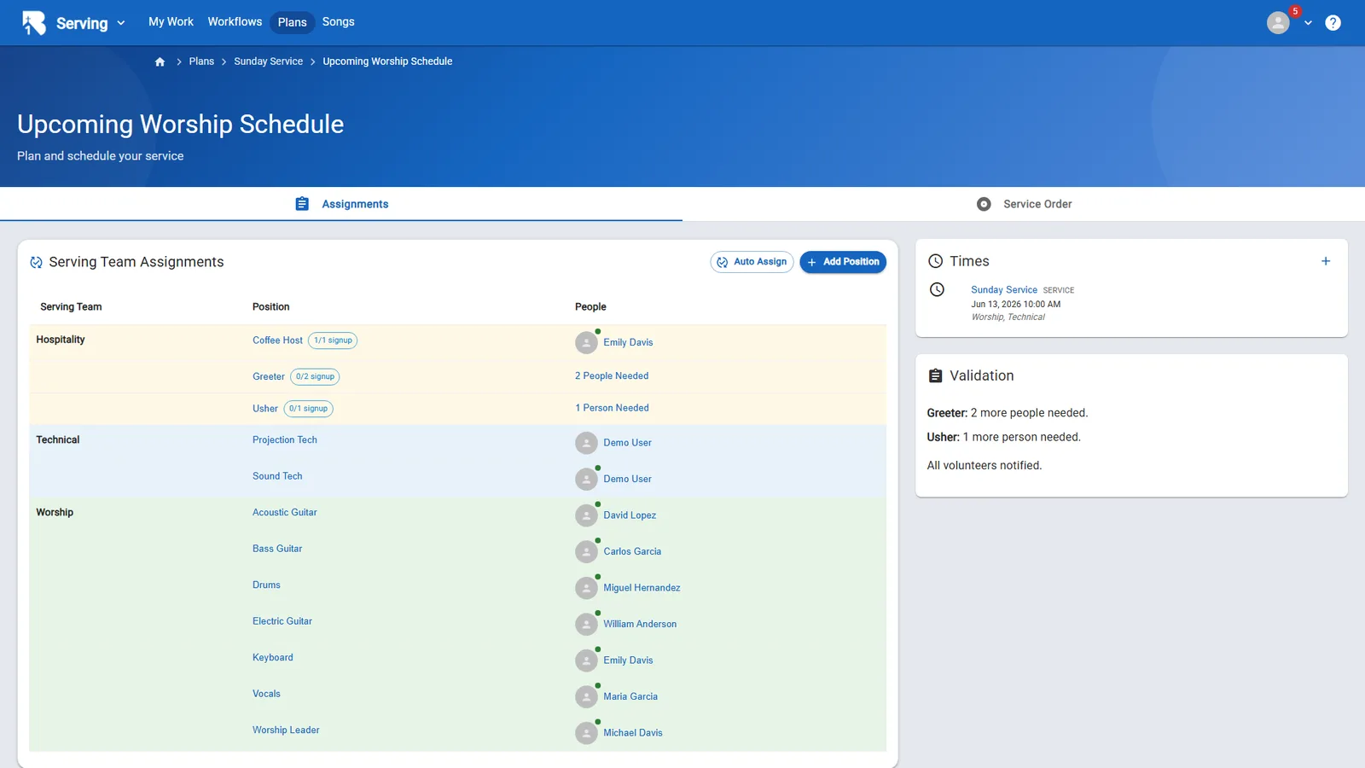
Task: Open Demo User name in Projection Tech row
Action: pyautogui.click(x=627, y=443)
